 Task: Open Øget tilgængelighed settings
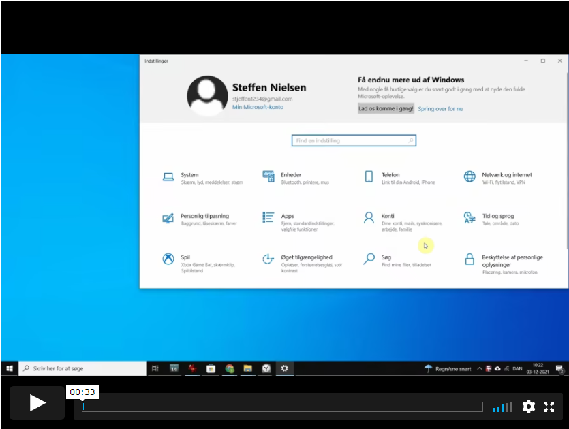point(306,258)
